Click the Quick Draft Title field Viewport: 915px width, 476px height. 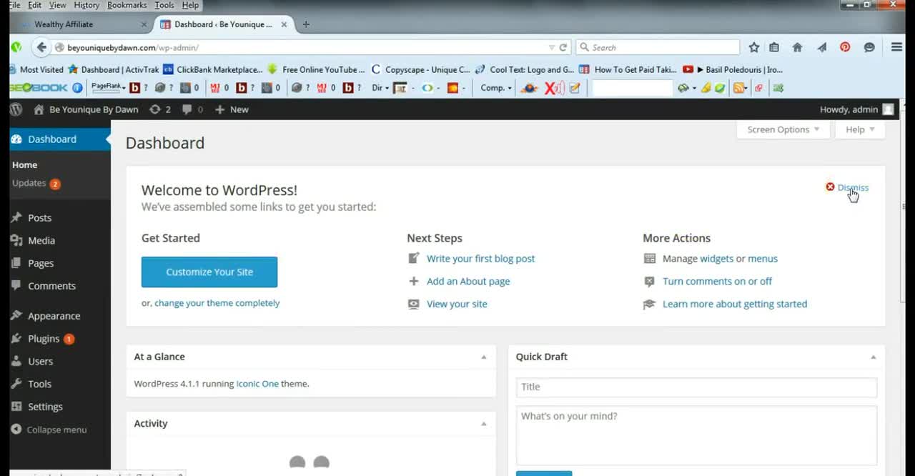click(x=696, y=387)
